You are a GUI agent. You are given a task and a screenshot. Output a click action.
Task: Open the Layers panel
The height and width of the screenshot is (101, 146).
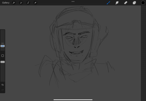point(134,3)
